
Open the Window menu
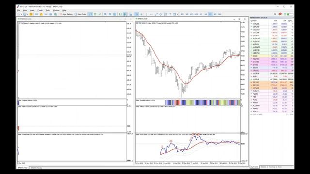(56, 10)
